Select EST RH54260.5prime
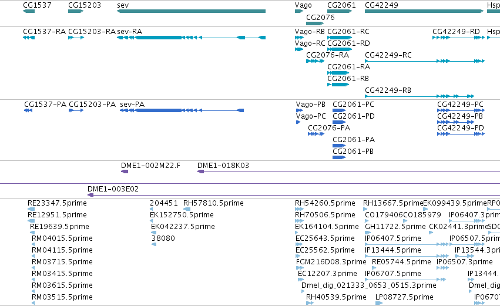 point(300,210)
